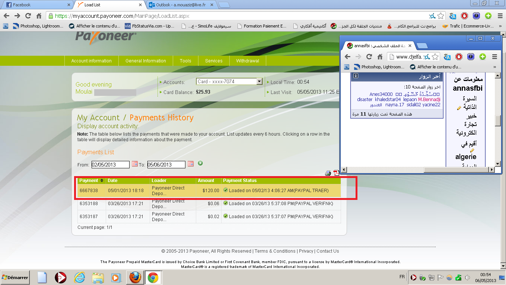Open the Privacy footer link
The width and height of the screenshot is (506, 285).
click(x=306, y=251)
